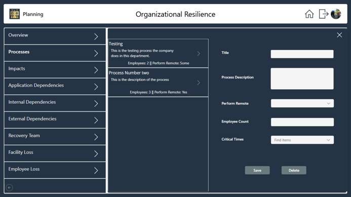
Task: Click the chevron next to Overview
Action: click(x=96, y=36)
